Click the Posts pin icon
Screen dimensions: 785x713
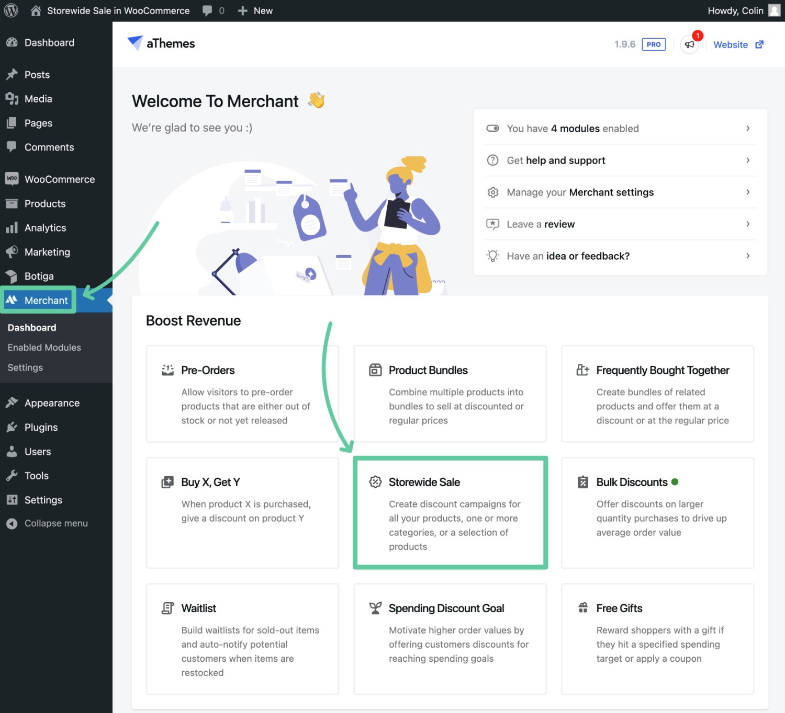[12, 74]
